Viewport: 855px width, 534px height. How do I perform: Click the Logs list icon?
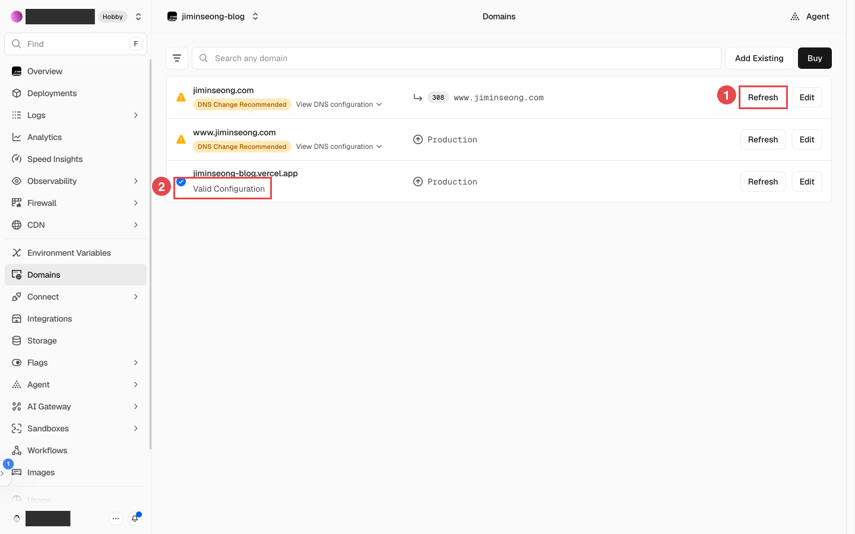click(17, 115)
